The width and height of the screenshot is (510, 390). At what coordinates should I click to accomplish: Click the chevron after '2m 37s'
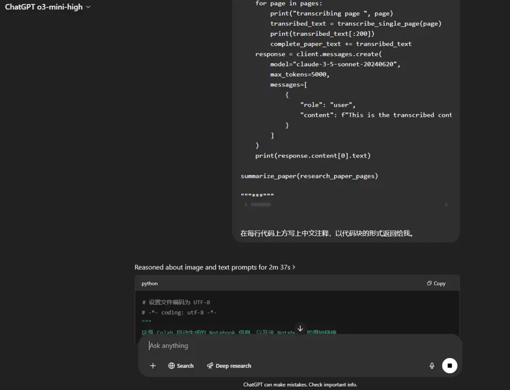tap(294, 267)
